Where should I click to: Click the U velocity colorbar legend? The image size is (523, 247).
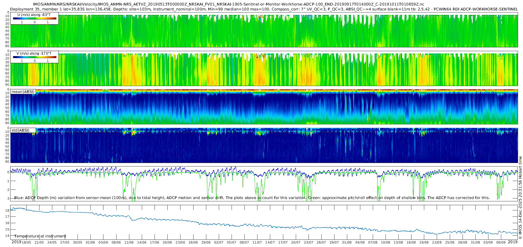tap(35, 19)
